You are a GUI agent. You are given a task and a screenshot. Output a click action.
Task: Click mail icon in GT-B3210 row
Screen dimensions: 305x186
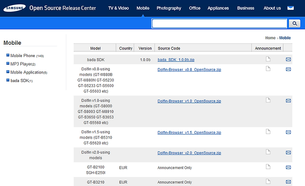click(x=288, y=182)
